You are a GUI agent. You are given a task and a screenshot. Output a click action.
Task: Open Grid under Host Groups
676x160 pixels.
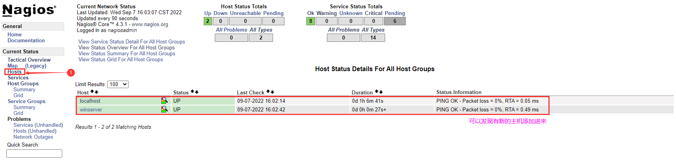[x=18, y=95]
